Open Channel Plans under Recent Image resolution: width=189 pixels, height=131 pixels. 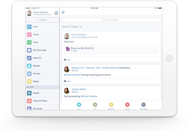click(42, 101)
